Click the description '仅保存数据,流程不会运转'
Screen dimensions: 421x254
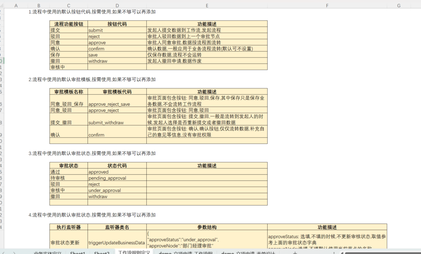click(207, 55)
